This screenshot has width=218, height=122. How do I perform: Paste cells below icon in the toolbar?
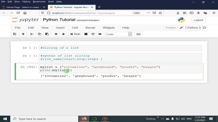pos(47,34)
